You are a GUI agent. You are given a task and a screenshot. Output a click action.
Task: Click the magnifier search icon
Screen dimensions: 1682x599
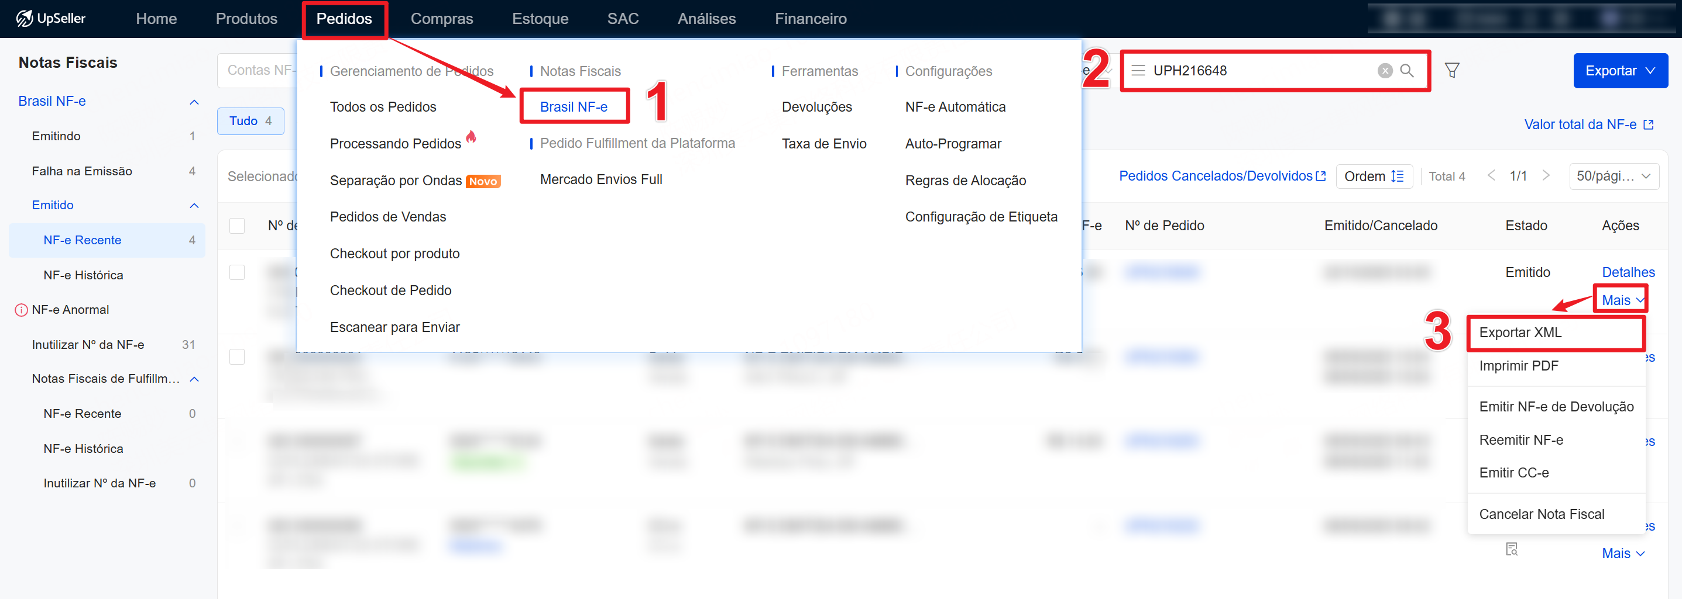pos(1406,70)
